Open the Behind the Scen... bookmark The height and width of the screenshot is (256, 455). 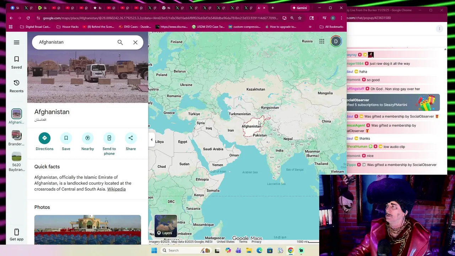98,27
